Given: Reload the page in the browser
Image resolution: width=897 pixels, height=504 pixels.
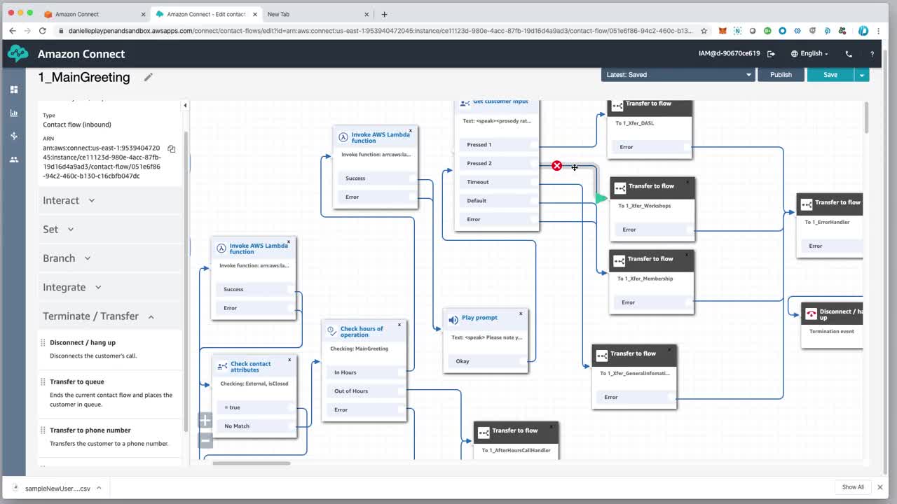Looking at the screenshot, I should tap(43, 31).
